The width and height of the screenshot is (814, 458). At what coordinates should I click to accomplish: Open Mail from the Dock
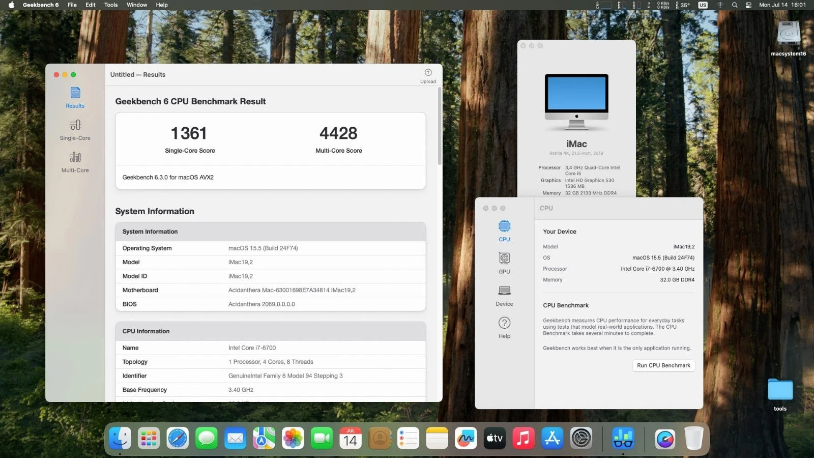[235, 438]
